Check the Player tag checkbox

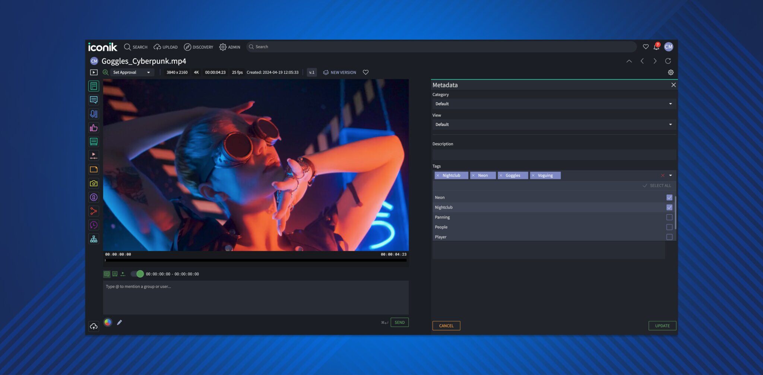[669, 237]
